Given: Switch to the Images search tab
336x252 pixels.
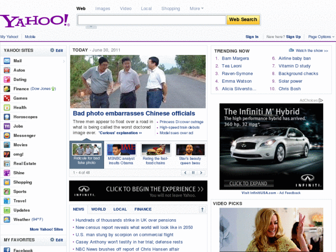Looking at the screenshot, I should point(103,9).
